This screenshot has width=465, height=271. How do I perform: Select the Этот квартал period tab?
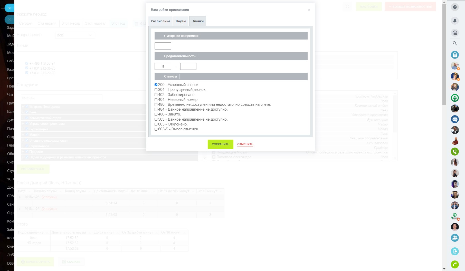pyautogui.click(x=96, y=23)
